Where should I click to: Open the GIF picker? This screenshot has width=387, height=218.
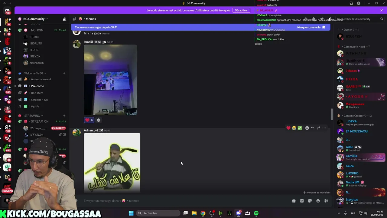pos(302,201)
